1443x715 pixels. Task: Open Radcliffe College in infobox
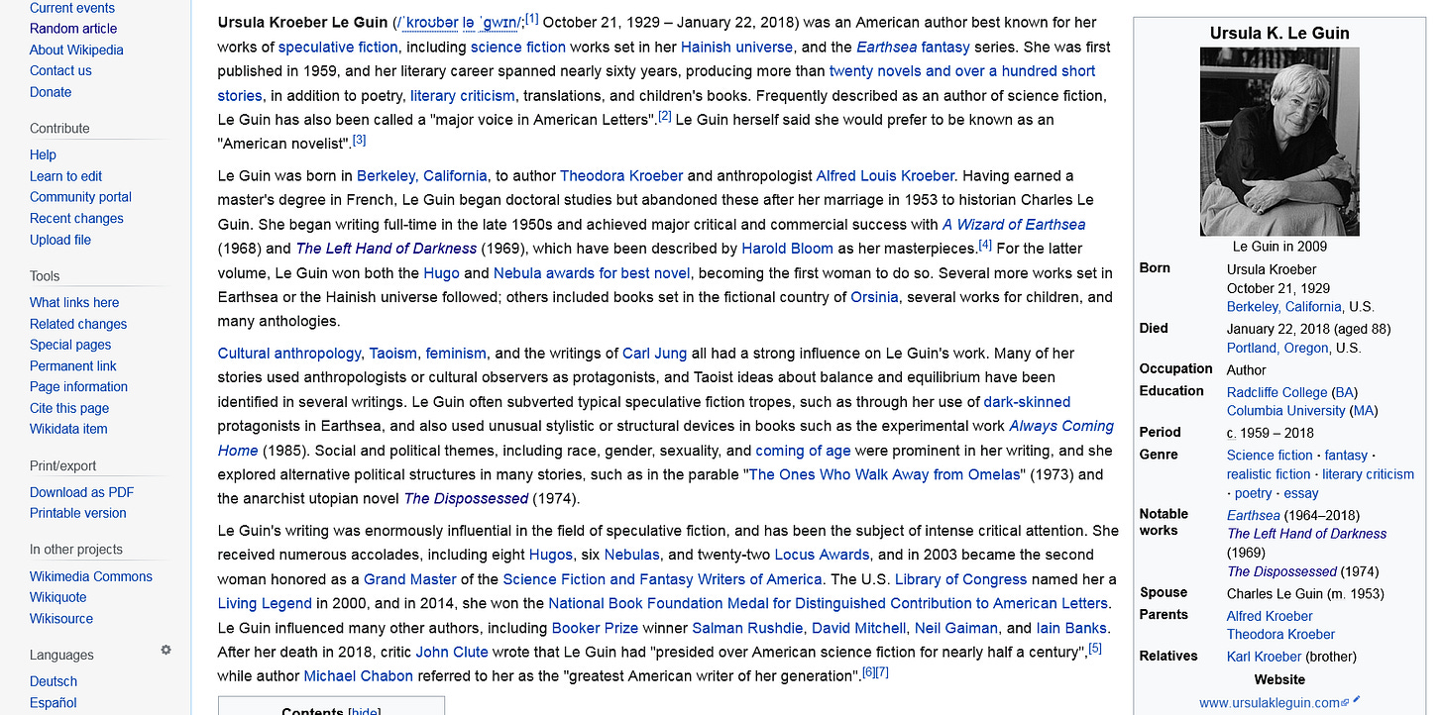tap(1276, 392)
